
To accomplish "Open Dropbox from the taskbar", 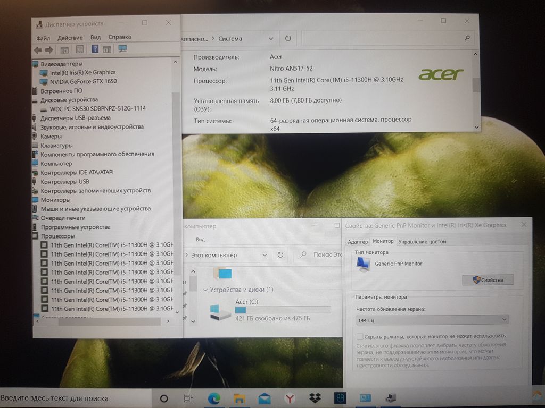I will [x=315, y=398].
